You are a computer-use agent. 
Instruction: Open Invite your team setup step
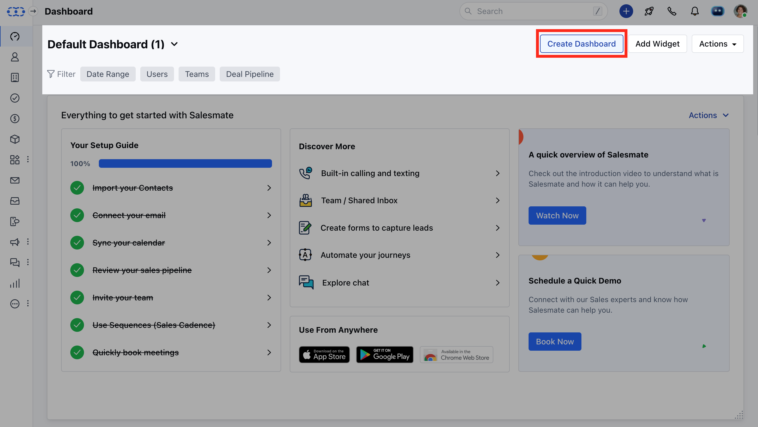[x=171, y=298]
